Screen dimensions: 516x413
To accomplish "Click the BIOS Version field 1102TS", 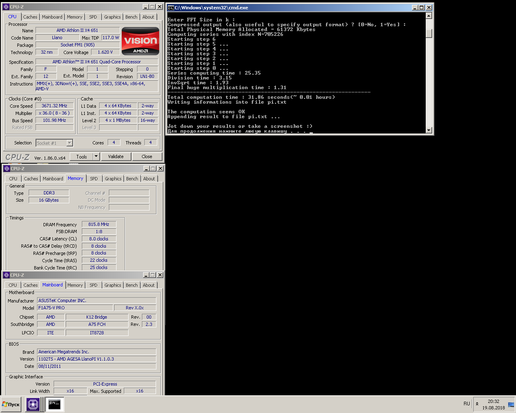I will click(96, 359).
